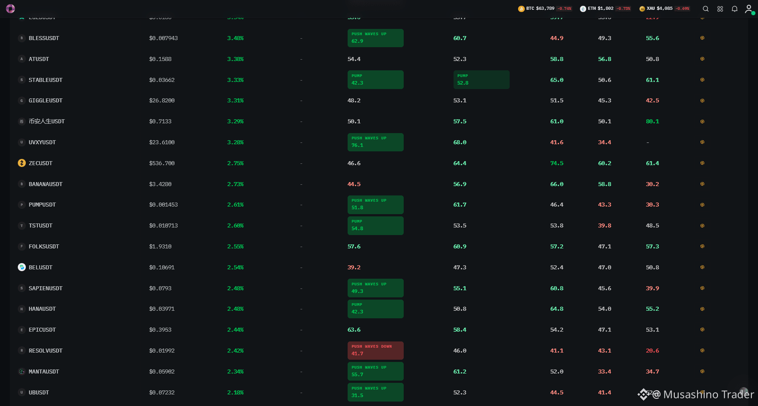Click the 39.2 value in BELUSDT row
Screen dimensions: 758x406
click(x=354, y=268)
